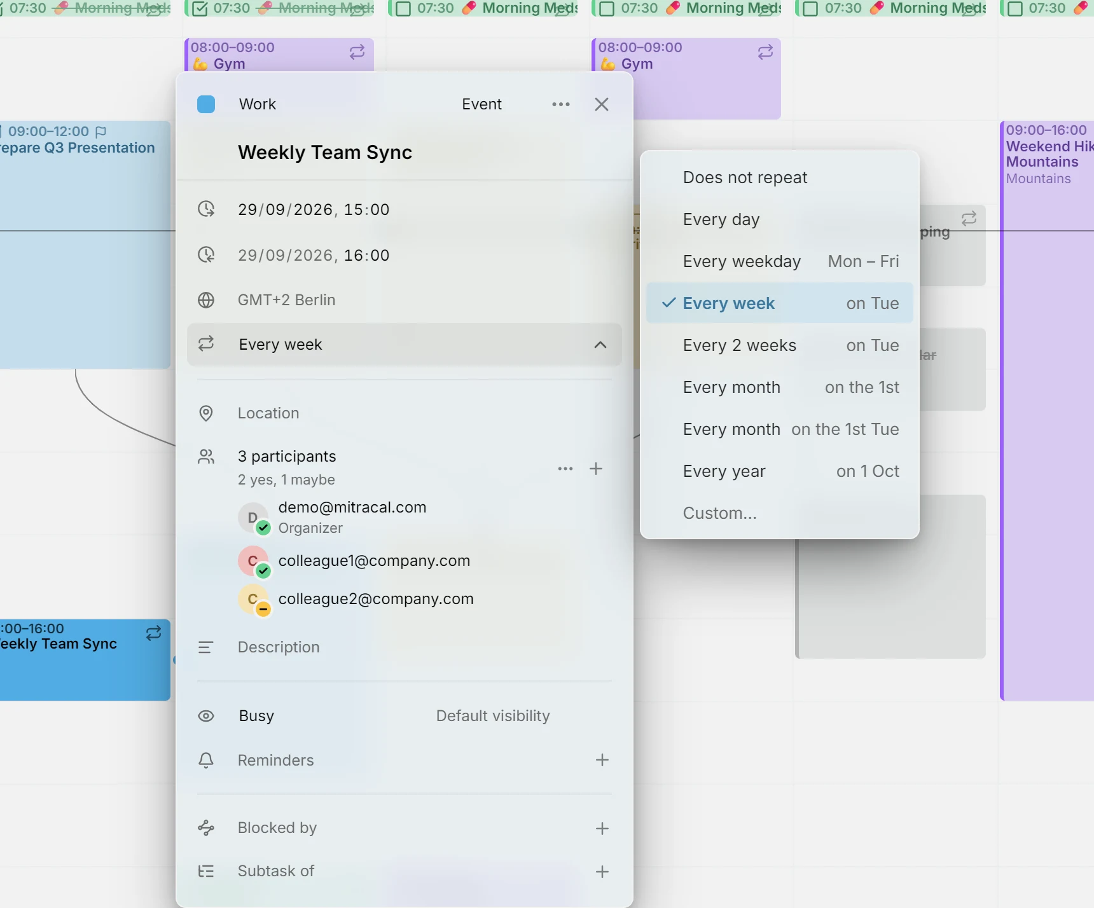Click the end time clock icon
This screenshot has width=1094, height=908.
tap(206, 255)
